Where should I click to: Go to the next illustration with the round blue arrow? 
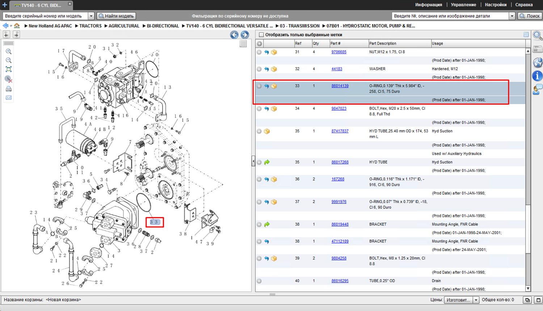pos(245,35)
